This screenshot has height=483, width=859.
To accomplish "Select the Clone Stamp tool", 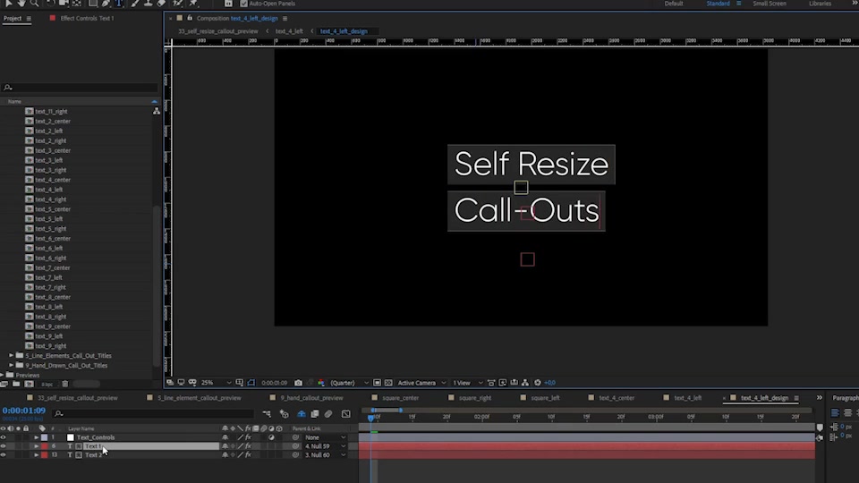I will 148,4.
